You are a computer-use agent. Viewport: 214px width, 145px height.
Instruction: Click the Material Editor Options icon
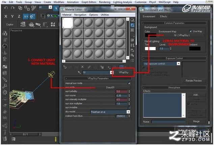click(x=132, y=50)
